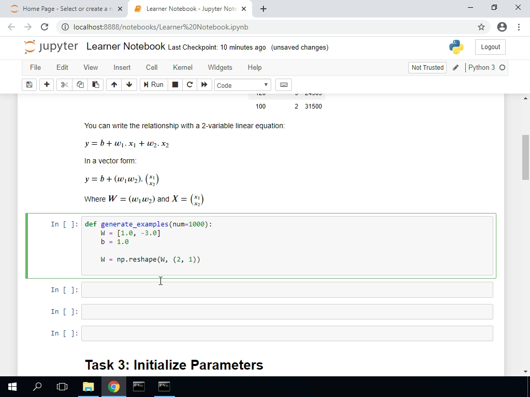The width and height of the screenshot is (530, 397).
Task: Click the scrollbar down arrow at the bottom
Action: tap(526, 372)
